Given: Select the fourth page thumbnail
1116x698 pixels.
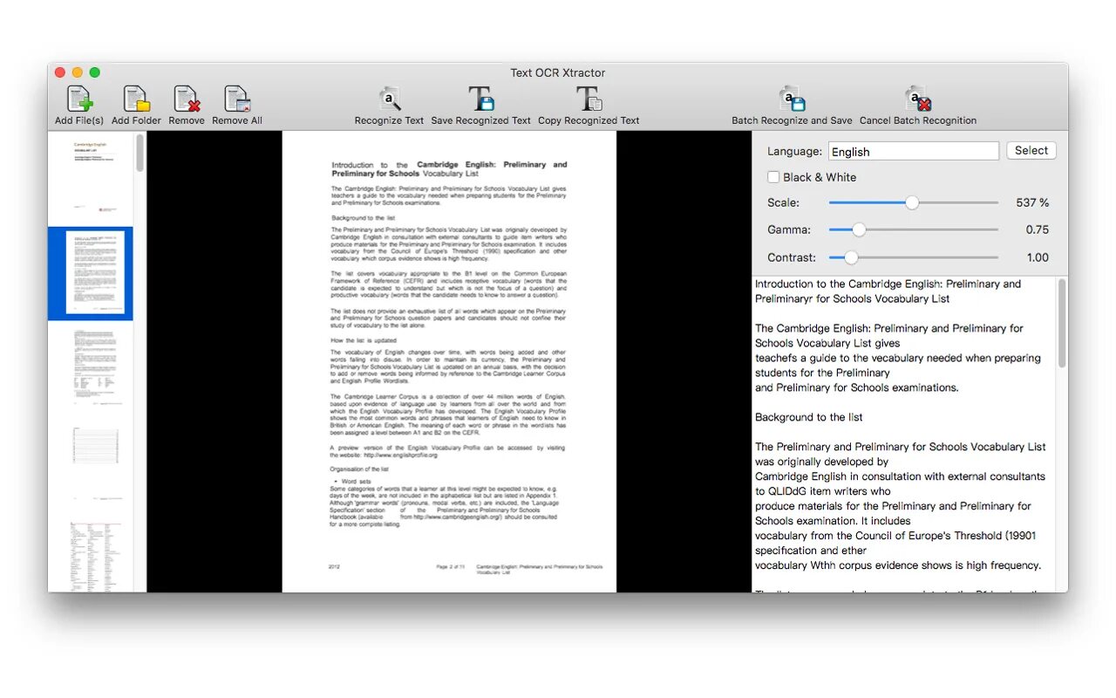Looking at the screenshot, I should tap(96, 462).
